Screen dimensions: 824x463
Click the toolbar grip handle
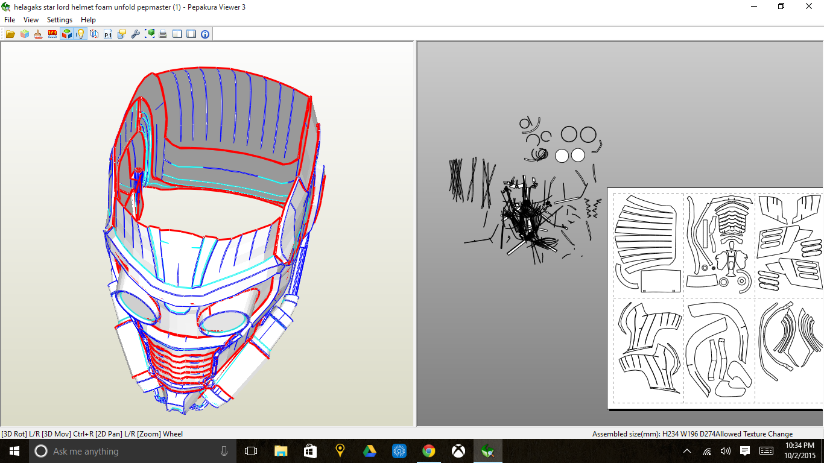click(x=2, y=34)
